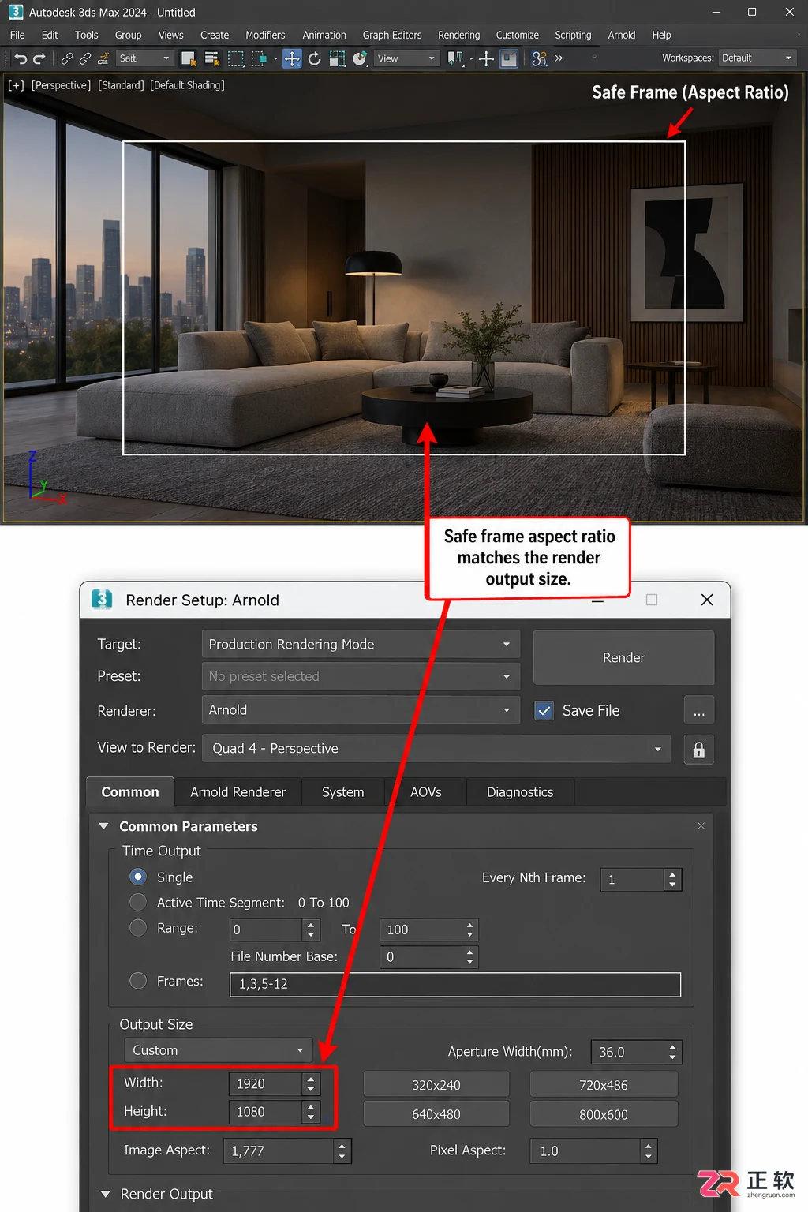Open the Workspaces Default dropdown
The width and height of the screenshot is (808, 1212).
(757, 58)
